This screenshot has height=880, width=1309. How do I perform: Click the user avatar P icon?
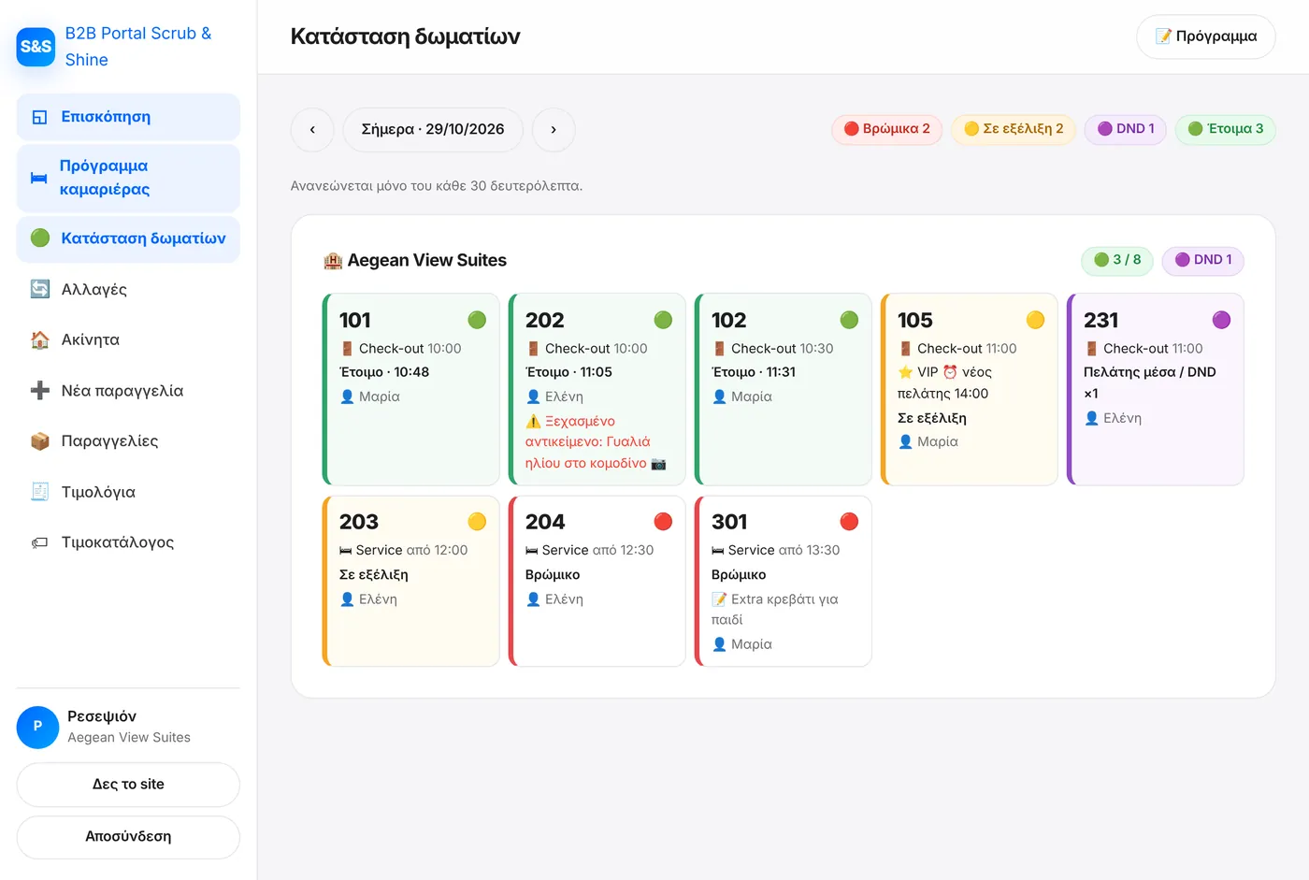coord(38,727)
